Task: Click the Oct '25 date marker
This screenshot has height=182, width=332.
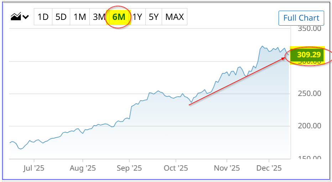Action: point(176,168)
